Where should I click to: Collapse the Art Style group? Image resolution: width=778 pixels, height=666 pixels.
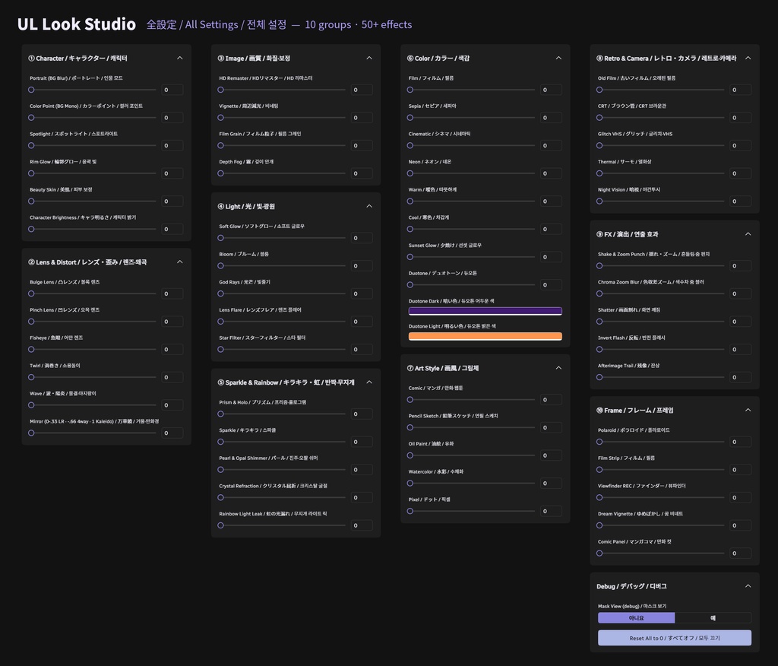558,368
